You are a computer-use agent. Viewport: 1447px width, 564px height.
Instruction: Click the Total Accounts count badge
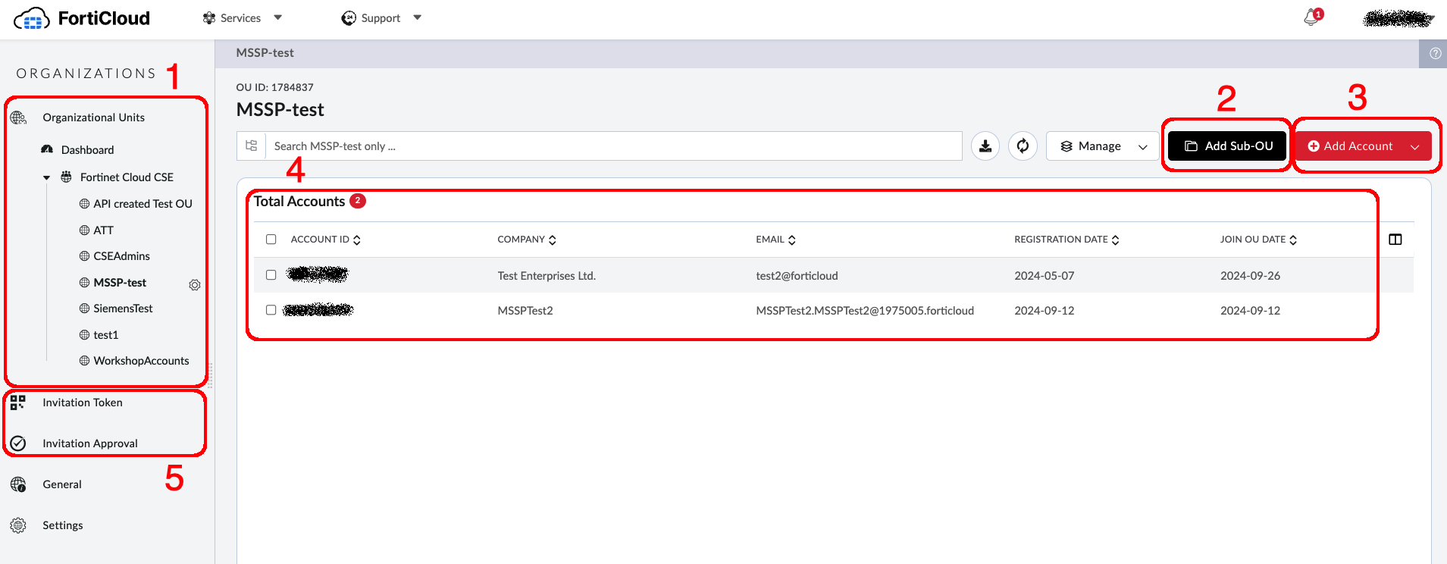tap(358, 201)
